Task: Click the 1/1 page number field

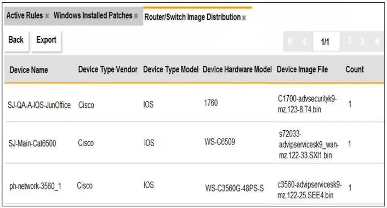Action: pos(326,42)
